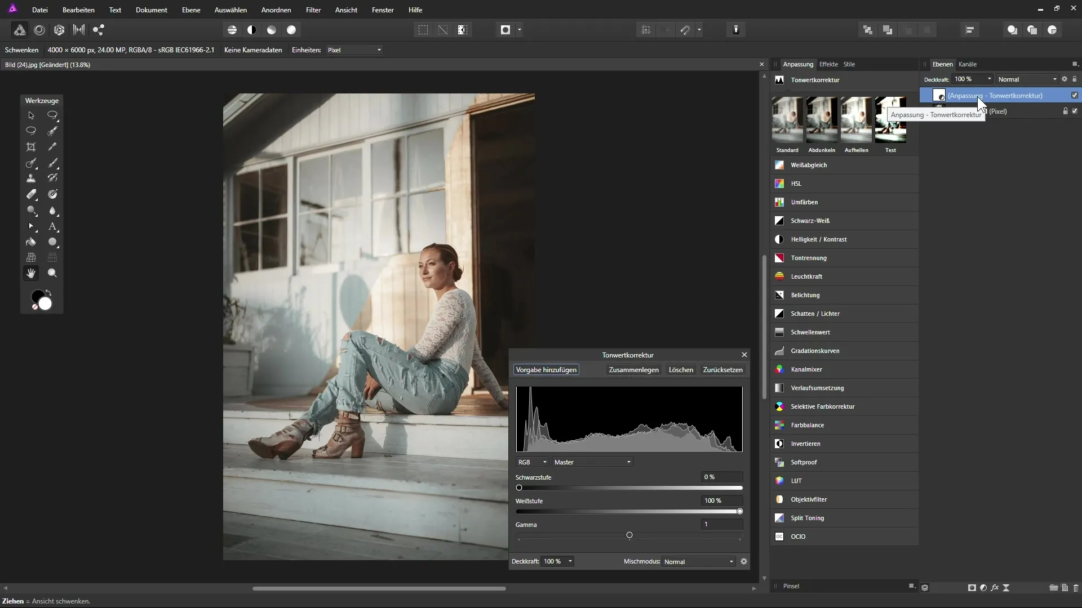The image size is (1082, 608).
Task: Click the Schwarzstufe slider handle
Action: click(x=519, y=488)
